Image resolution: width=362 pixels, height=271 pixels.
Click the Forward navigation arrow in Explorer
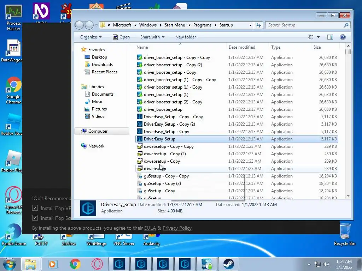tap(89, 25)
